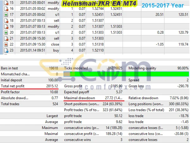This screenshot has width=190, height=143.
Task: Click the Ticks modelled value 86276825
Action: pyautogui.click(x=115, y=68)
